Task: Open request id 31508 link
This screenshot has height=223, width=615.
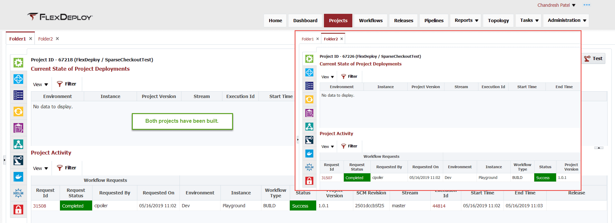Action: point(40,206)
